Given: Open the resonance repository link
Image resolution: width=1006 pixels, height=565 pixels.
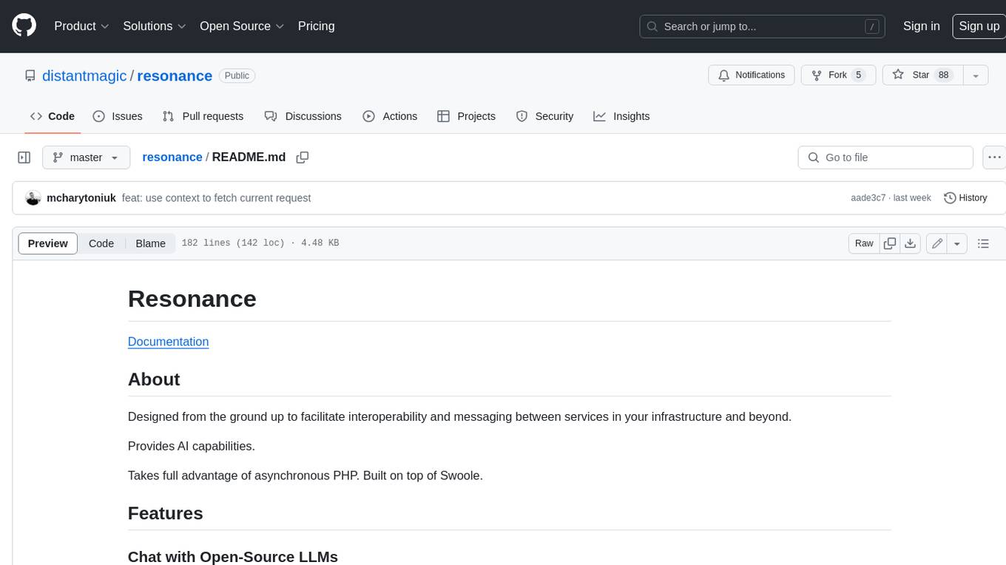Looking at the screenshot, I should pos(175,75).
